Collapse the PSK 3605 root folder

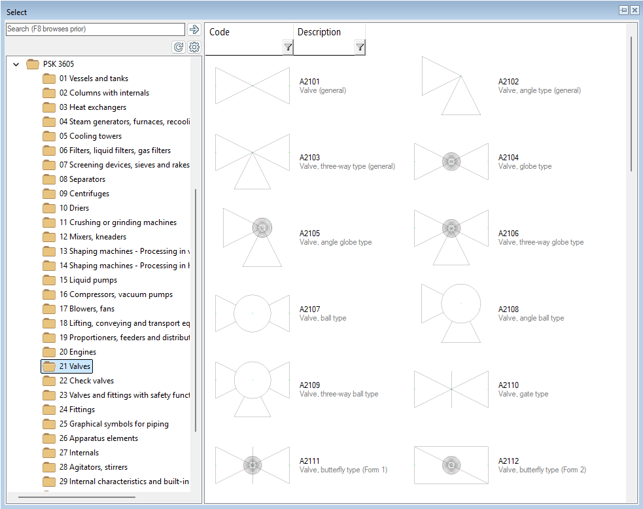pos(16,64)
